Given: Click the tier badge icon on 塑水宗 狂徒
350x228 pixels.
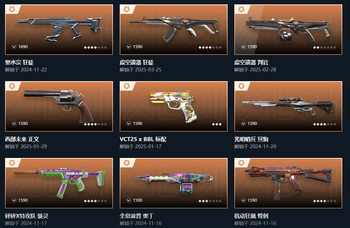Looking at the screenshot, I should [12, 9].
